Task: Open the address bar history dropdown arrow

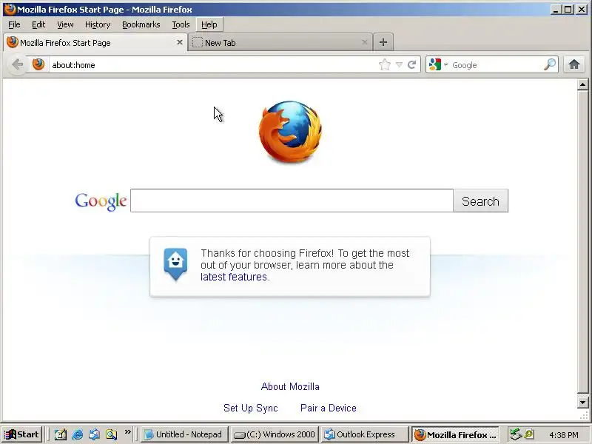Action: [399, 65]
